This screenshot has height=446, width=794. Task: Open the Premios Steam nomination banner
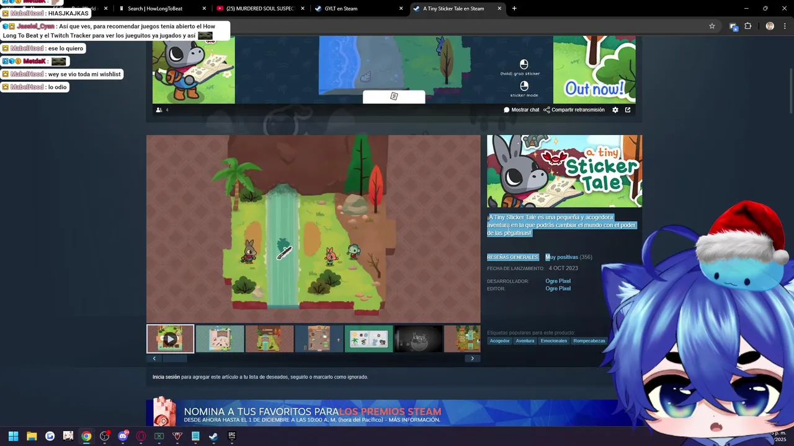381,413
